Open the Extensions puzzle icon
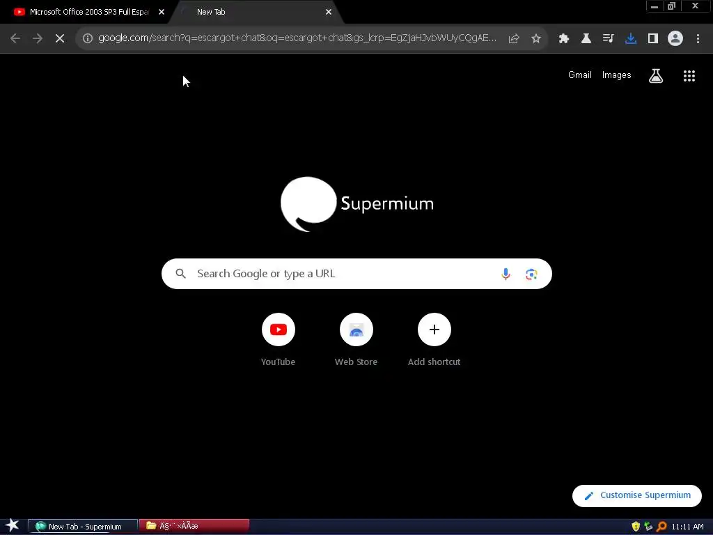Screen dimensions: 713x535 pos(564,38)
